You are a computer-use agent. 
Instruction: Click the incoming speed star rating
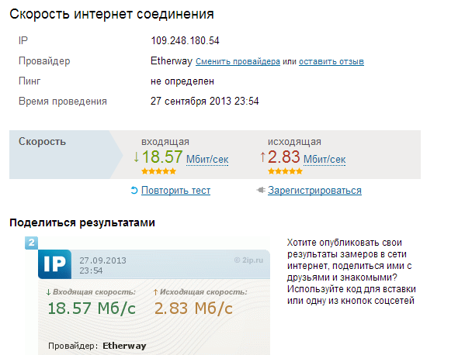pyautogui.click(x=158, y=171)
